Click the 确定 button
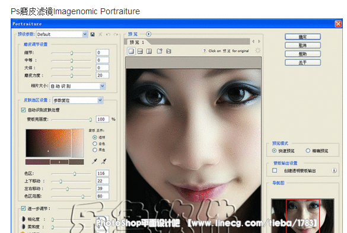347x233 pixels. 303,37
